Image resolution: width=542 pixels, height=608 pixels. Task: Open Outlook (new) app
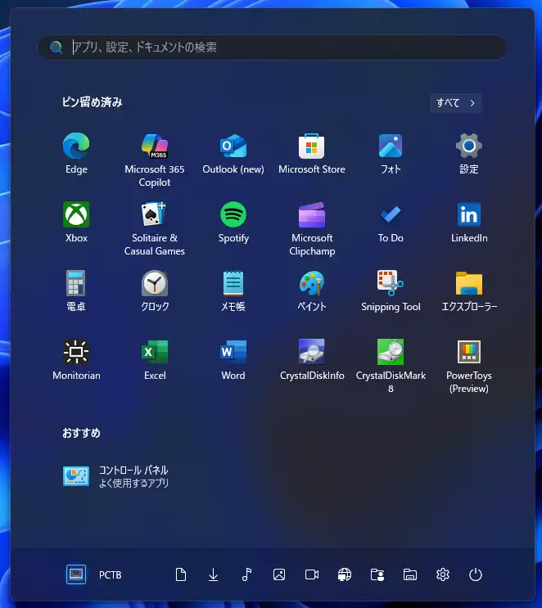pyautogui.click(x=233, y=154)
